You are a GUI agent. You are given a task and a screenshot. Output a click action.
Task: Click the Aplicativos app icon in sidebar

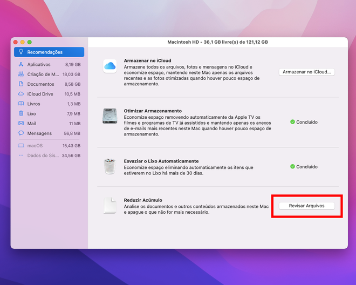coord(21,64)
